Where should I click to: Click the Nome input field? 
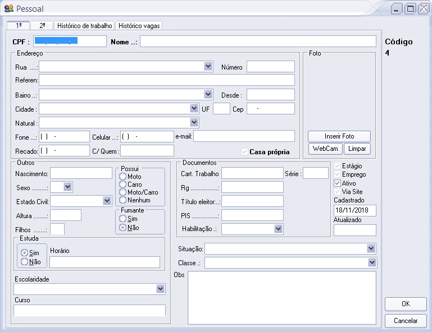click(x=258, y=41)
